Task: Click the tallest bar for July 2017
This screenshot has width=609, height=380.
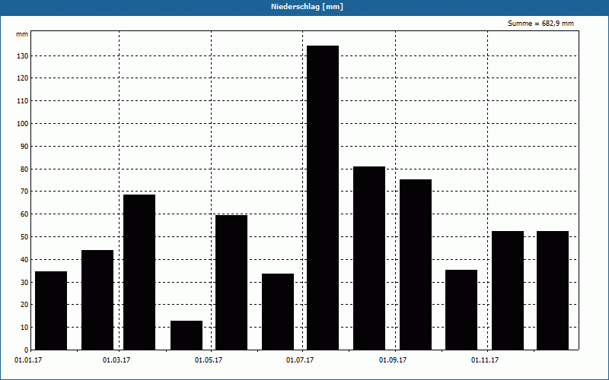Action: pyautogui.click(x=323, y=198)
